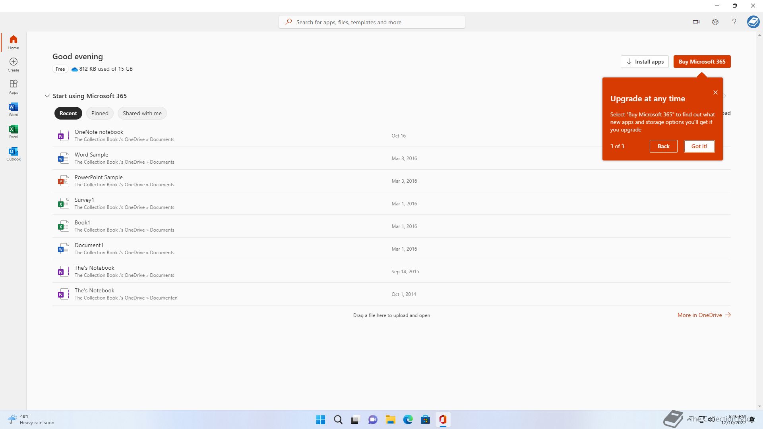Open Microsoft Store from the taskbar
Image resolution: width=763 pixels, height=429 pixels.
point(425,419)
